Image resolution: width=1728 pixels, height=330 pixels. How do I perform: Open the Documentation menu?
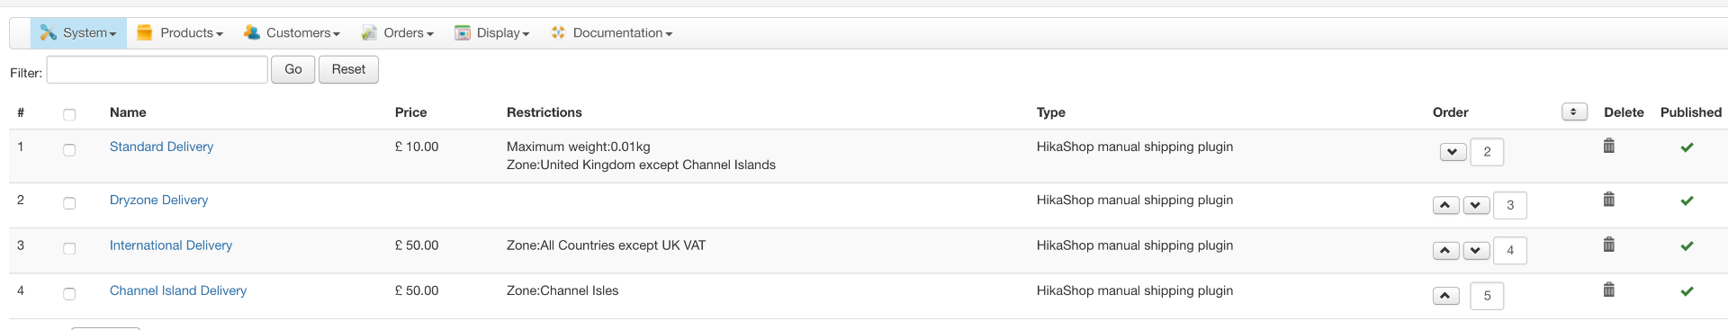[x=612, y=33]
